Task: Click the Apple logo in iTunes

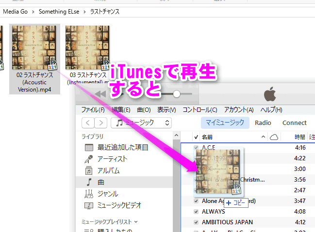Action: point(270,93)
